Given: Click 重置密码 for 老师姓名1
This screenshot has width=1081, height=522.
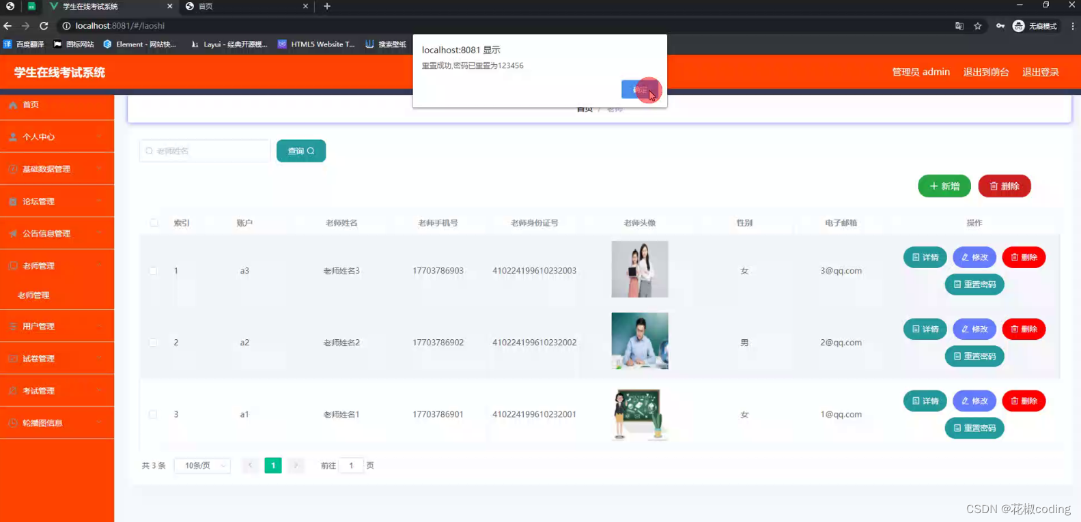Looking at the screenshot, I should [x=974, y=428].
